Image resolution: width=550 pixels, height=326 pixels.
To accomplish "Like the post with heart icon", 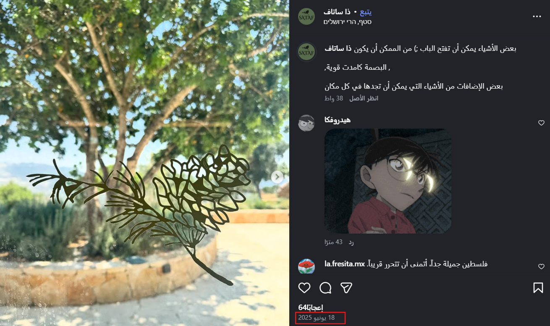I will point(304,288).
